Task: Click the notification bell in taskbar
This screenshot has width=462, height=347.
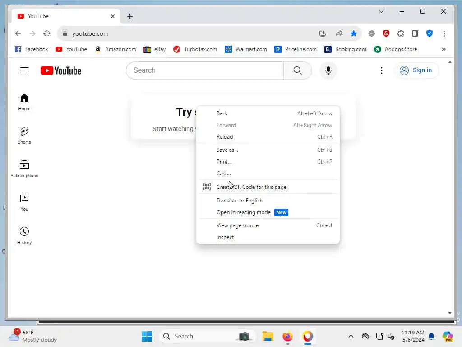Action: [x=431, y=336]
